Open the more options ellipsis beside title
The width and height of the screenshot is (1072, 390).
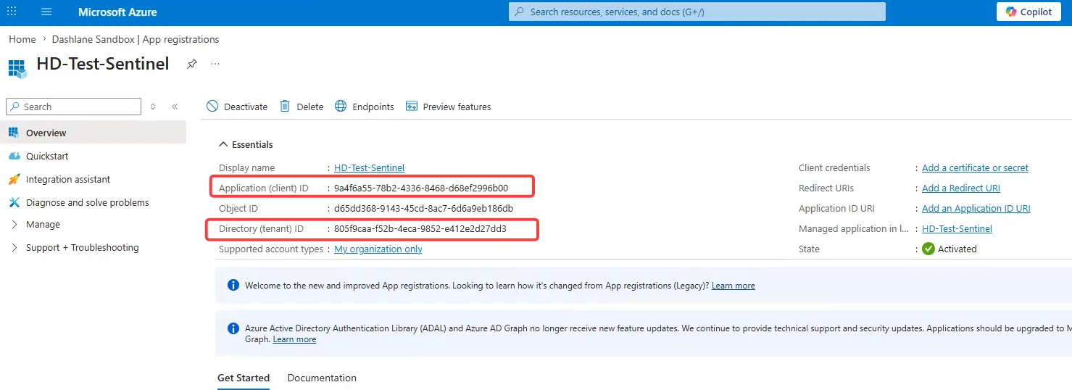215,64
